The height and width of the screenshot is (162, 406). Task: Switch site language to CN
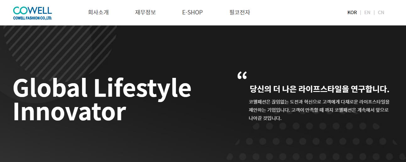click(381, 13)
